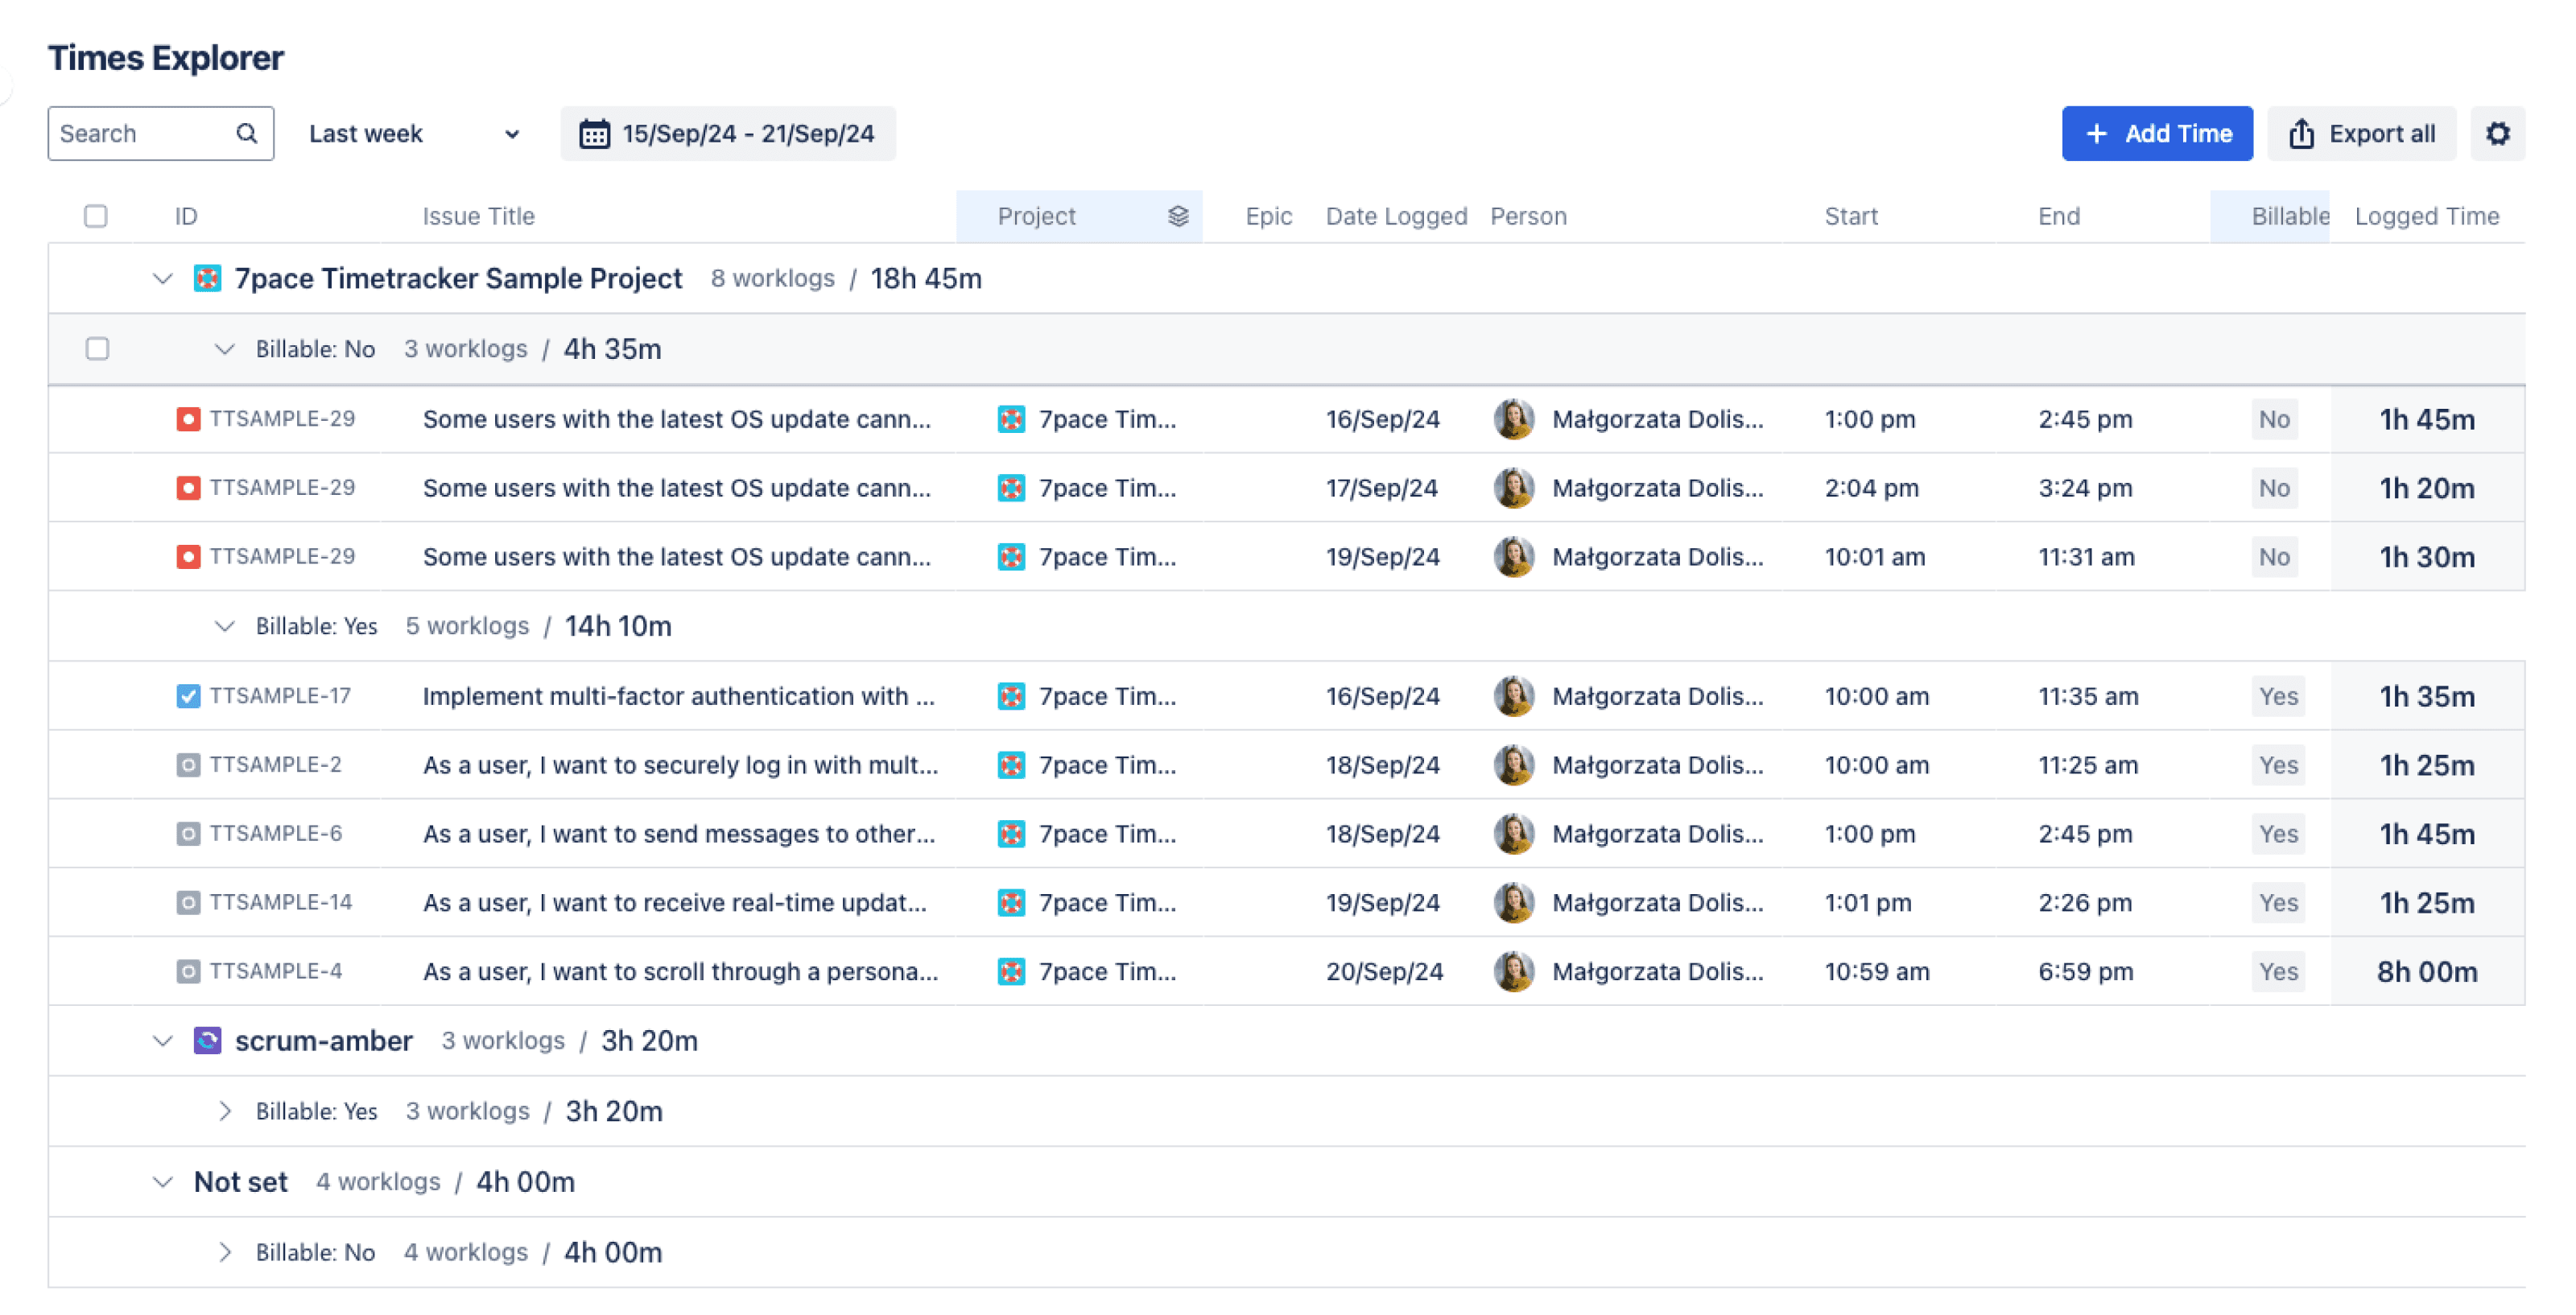The height and width of the screenshot is (1315, 2576).
Task: Toggle the select-all header checkbox
Action: point(96,216)
